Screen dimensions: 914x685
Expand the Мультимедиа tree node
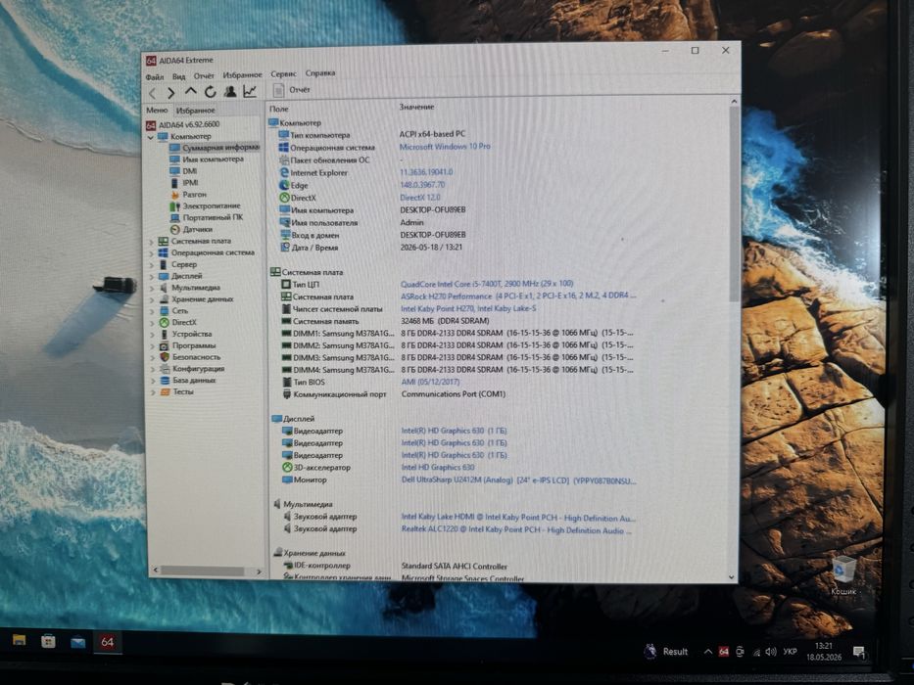[x=152, y=288]
